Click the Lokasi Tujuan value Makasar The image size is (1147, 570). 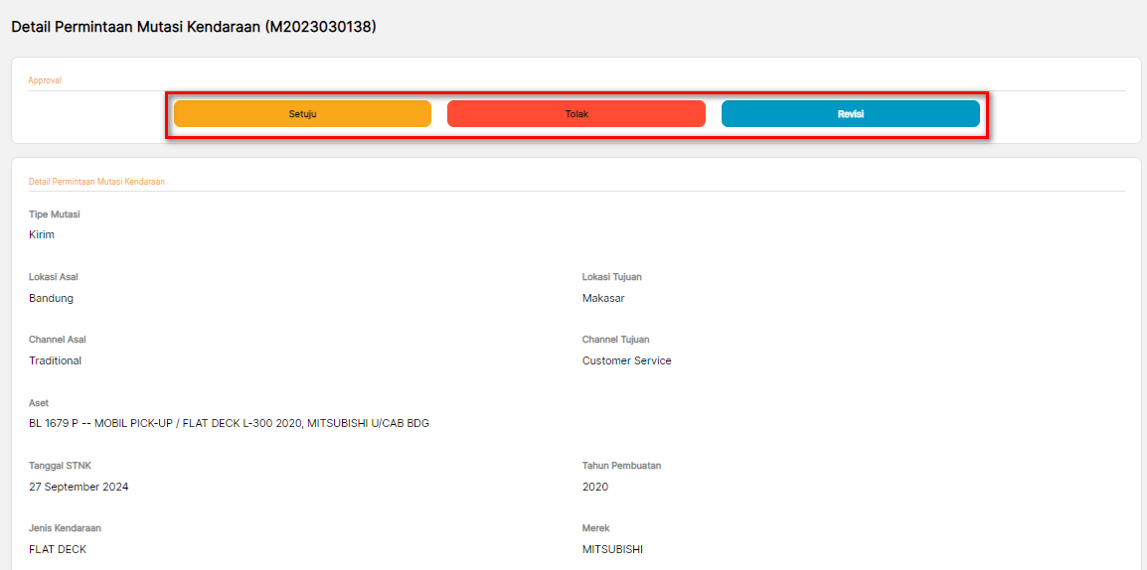coord(603,298)
